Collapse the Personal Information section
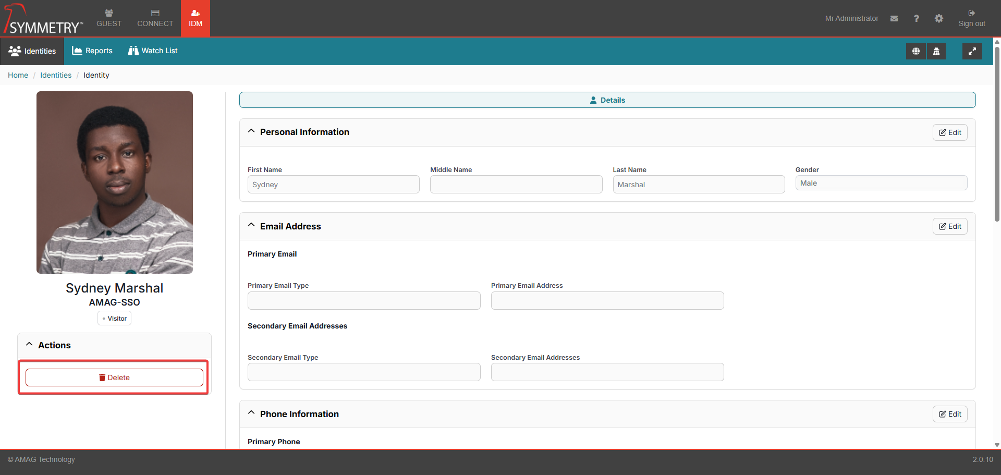This screenshot has height=475, width=1001. 251,131
